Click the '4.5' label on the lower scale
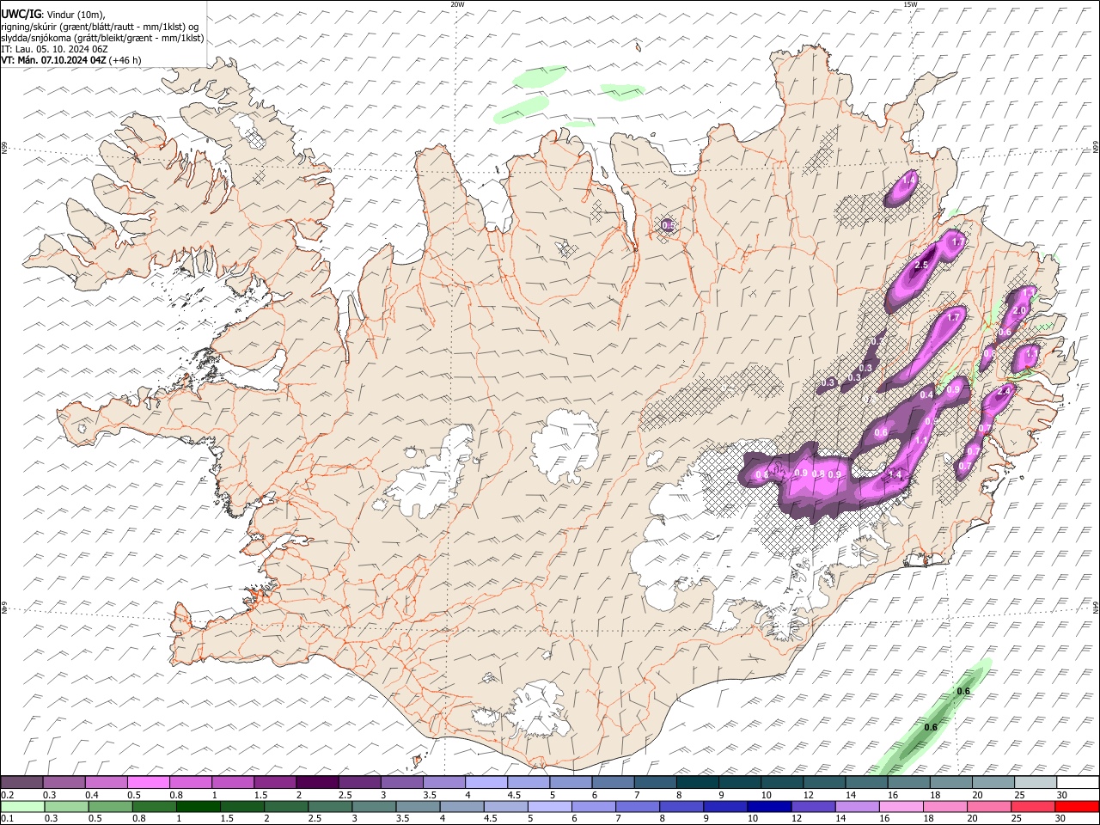The height and width of the screenshot is (825, 1100). (x=490, y=819)
